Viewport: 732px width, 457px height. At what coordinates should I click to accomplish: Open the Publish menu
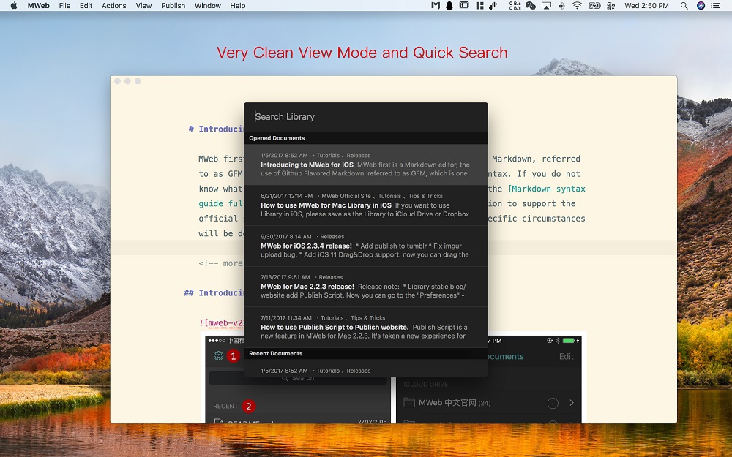click(x=173, y=6)
